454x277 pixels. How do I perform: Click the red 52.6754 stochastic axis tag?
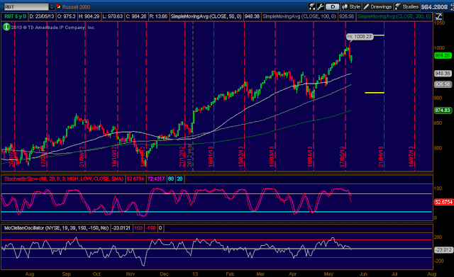tap(443, 202)
